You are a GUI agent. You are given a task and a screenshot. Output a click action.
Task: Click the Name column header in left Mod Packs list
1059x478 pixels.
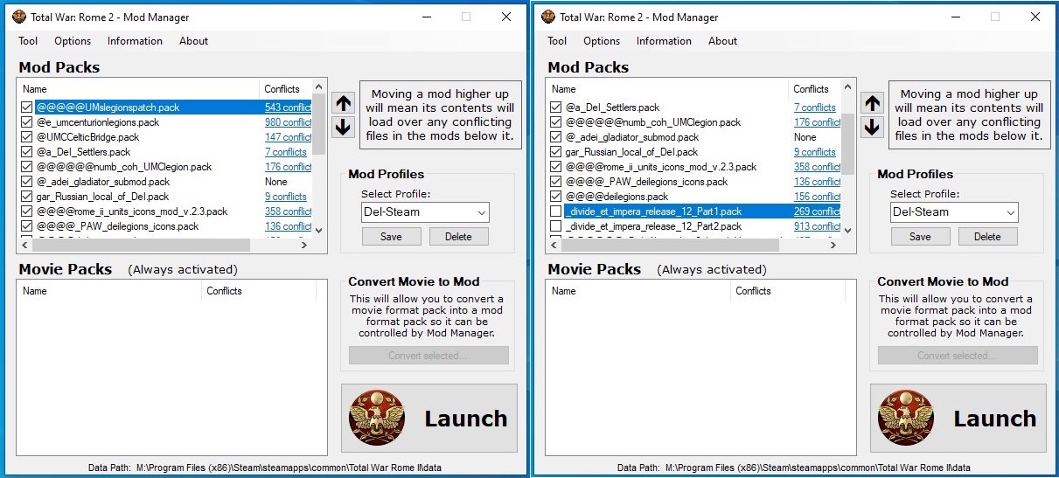pos(35,89)
